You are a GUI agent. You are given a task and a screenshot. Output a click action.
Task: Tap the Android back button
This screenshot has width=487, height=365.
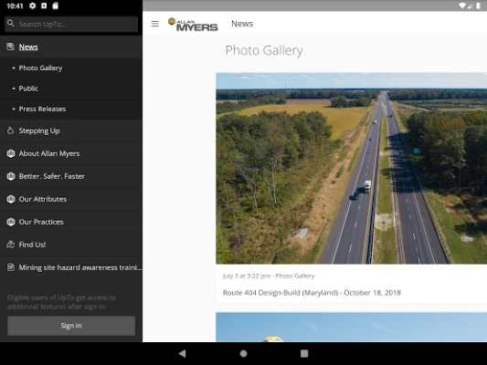point(183,353)
